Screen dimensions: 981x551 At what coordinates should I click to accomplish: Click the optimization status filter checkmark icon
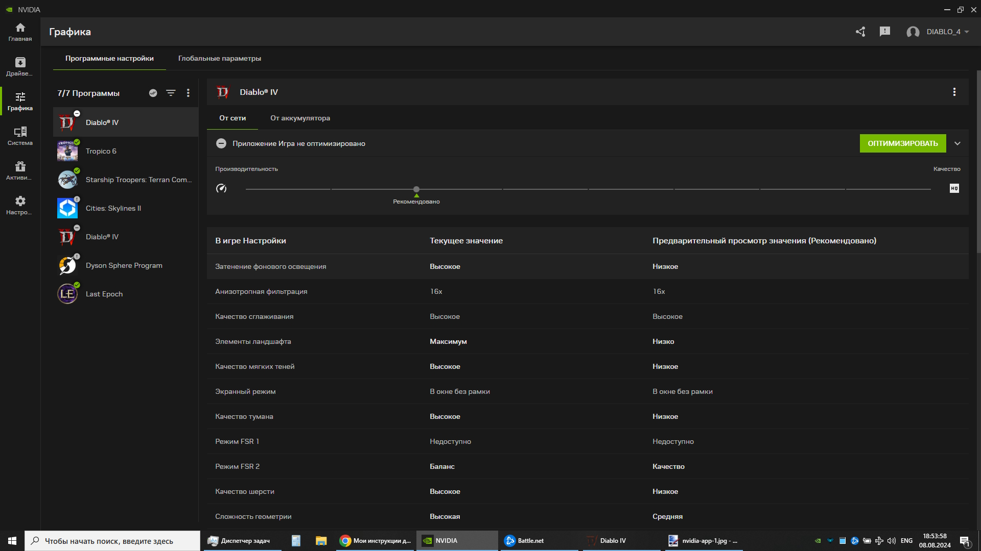point(153,93)
